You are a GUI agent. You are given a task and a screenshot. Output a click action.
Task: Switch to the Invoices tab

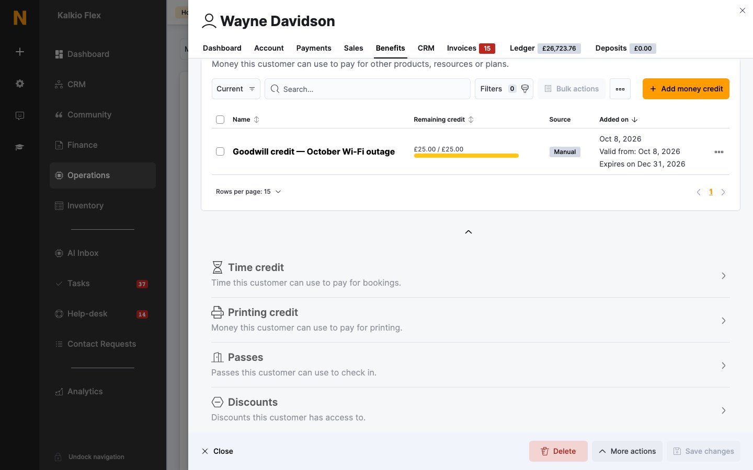click(x=471, y=48)
